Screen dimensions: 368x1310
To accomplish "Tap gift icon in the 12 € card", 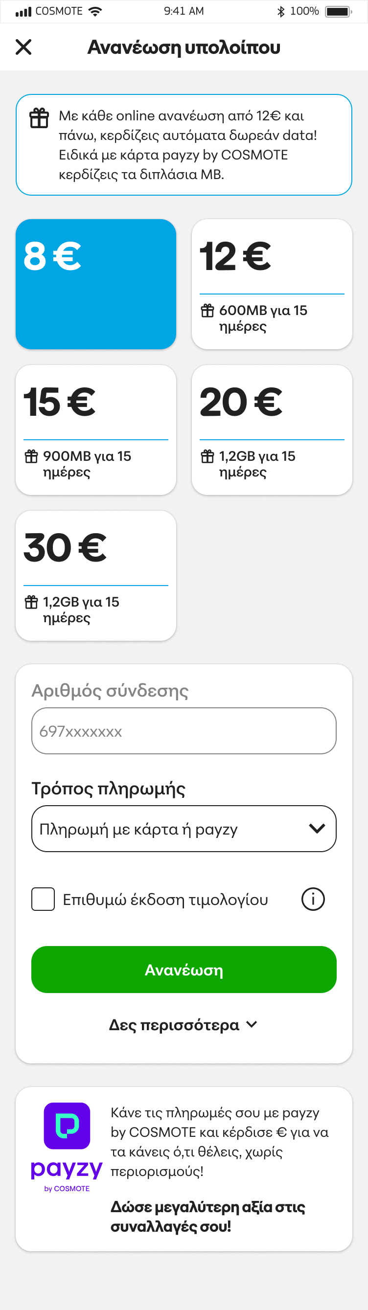I will pos(207,310).
